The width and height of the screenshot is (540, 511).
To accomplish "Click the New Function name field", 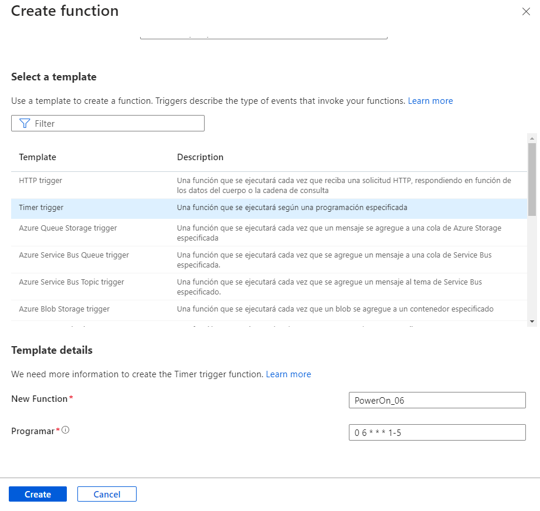I will [x=437, y=400].
